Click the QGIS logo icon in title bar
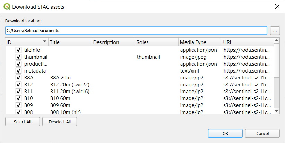The image size is (285, 143). (7, 7)
